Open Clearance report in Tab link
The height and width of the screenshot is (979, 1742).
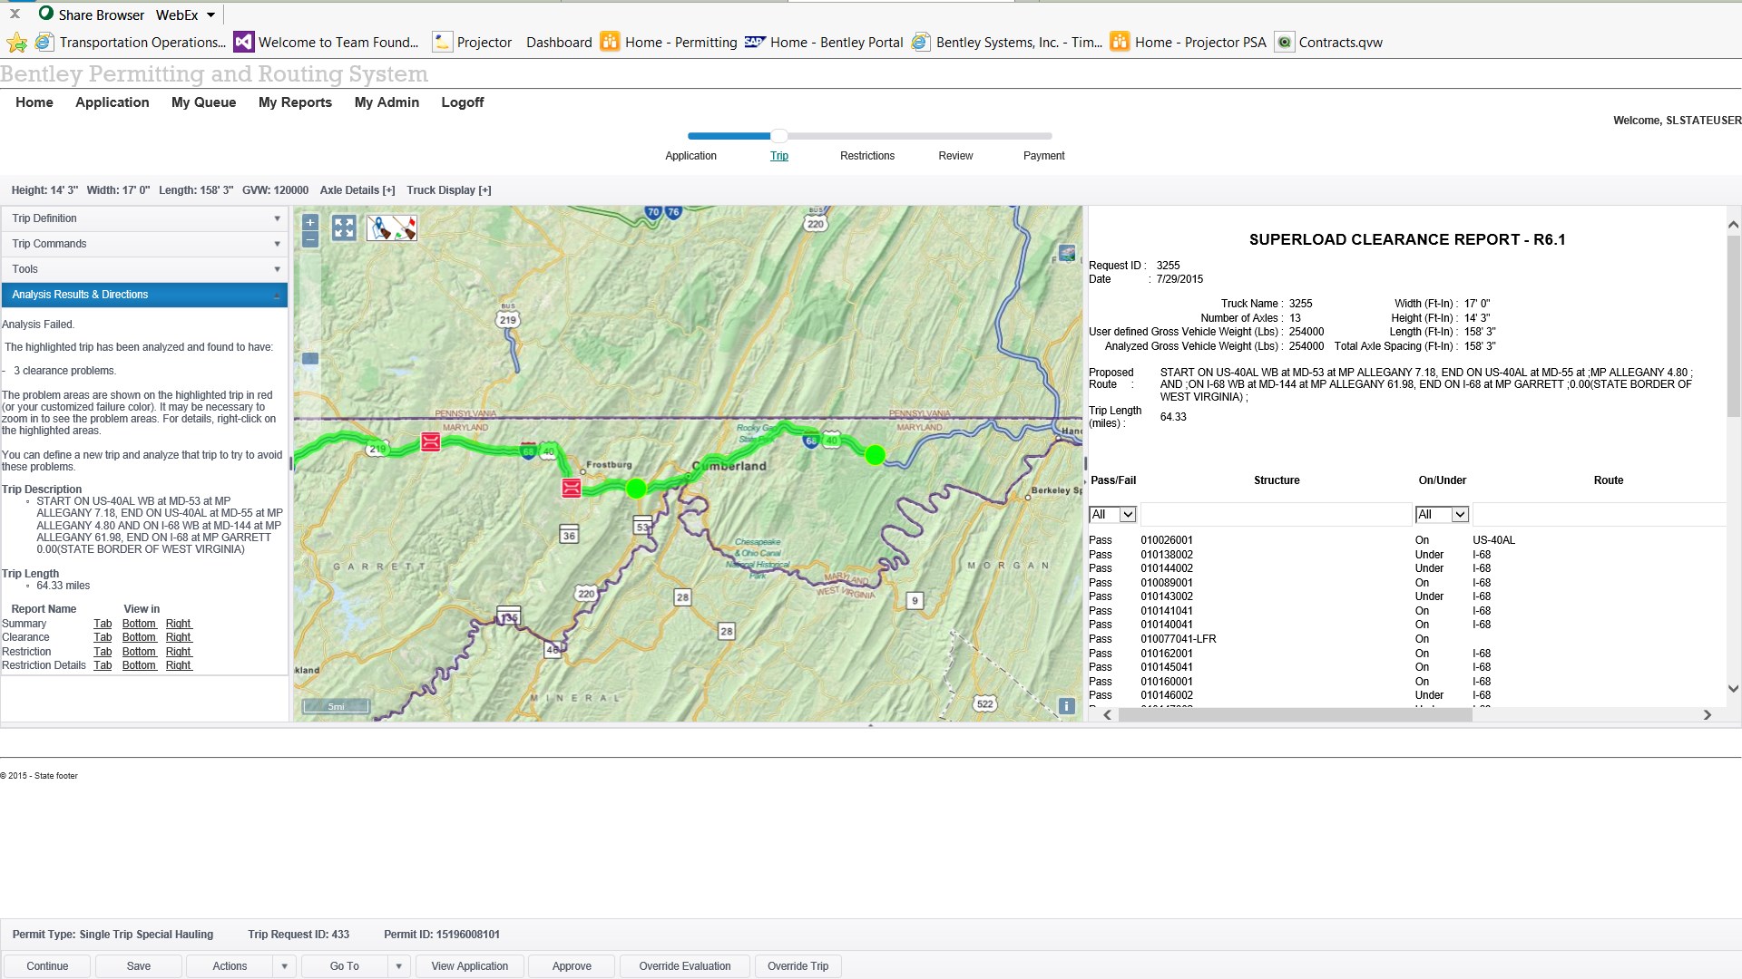click(x=103, y=637)
